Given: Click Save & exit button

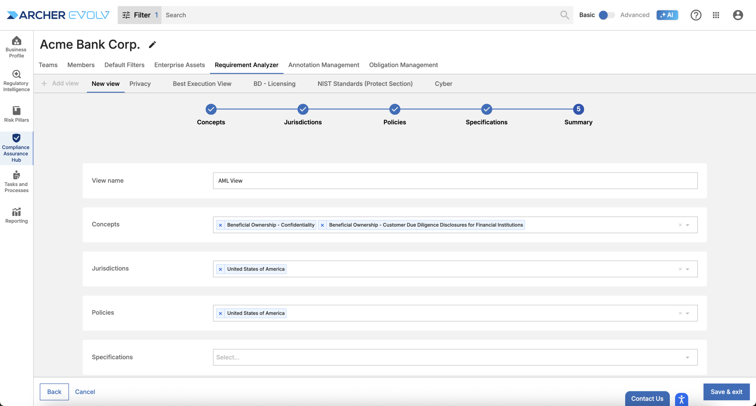Looking at the screenshot, I should click(726, 392).
